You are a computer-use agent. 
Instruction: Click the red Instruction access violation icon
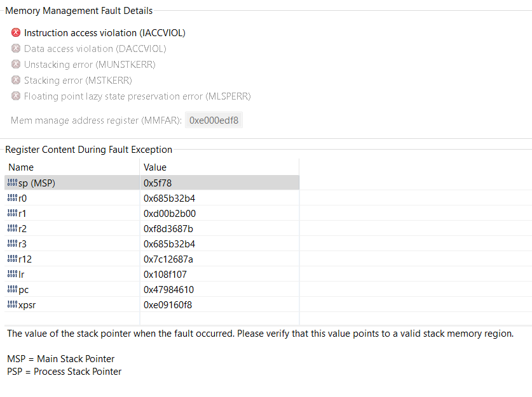(x=16, y=33)
